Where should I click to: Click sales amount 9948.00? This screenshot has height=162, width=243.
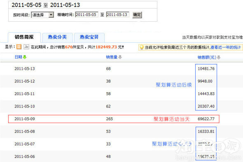205,81
